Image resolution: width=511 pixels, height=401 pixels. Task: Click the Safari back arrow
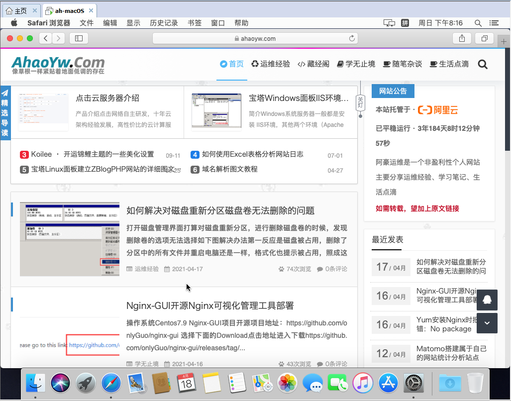[x=46, y=38]
